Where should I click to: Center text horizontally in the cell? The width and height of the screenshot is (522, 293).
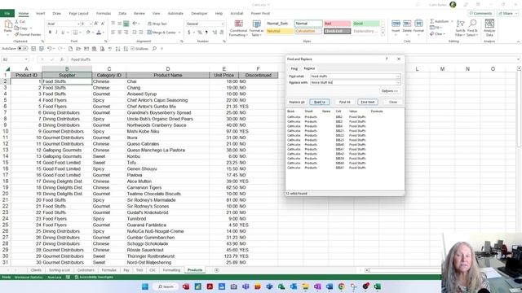pyautogui.click(x=120, y=33)
